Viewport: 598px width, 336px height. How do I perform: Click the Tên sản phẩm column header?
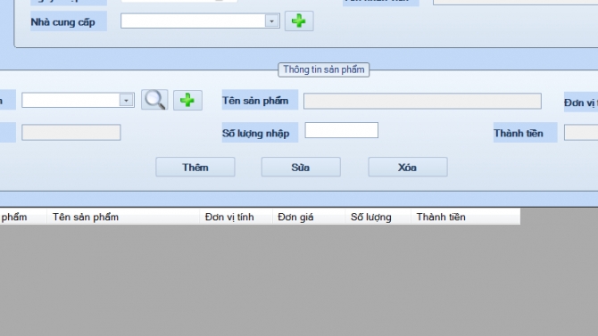click(x=123, y=217)
